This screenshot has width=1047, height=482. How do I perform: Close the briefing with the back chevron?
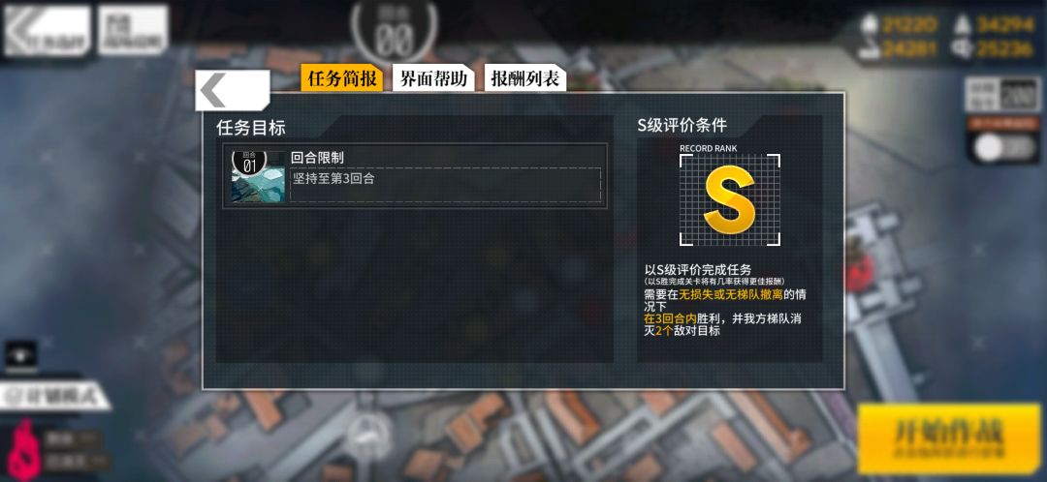[x=232, y=90]
